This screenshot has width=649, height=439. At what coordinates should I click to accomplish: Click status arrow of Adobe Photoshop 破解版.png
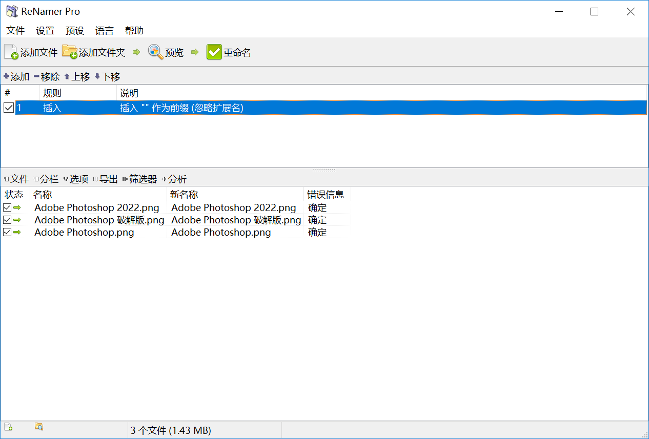point(17,220)
